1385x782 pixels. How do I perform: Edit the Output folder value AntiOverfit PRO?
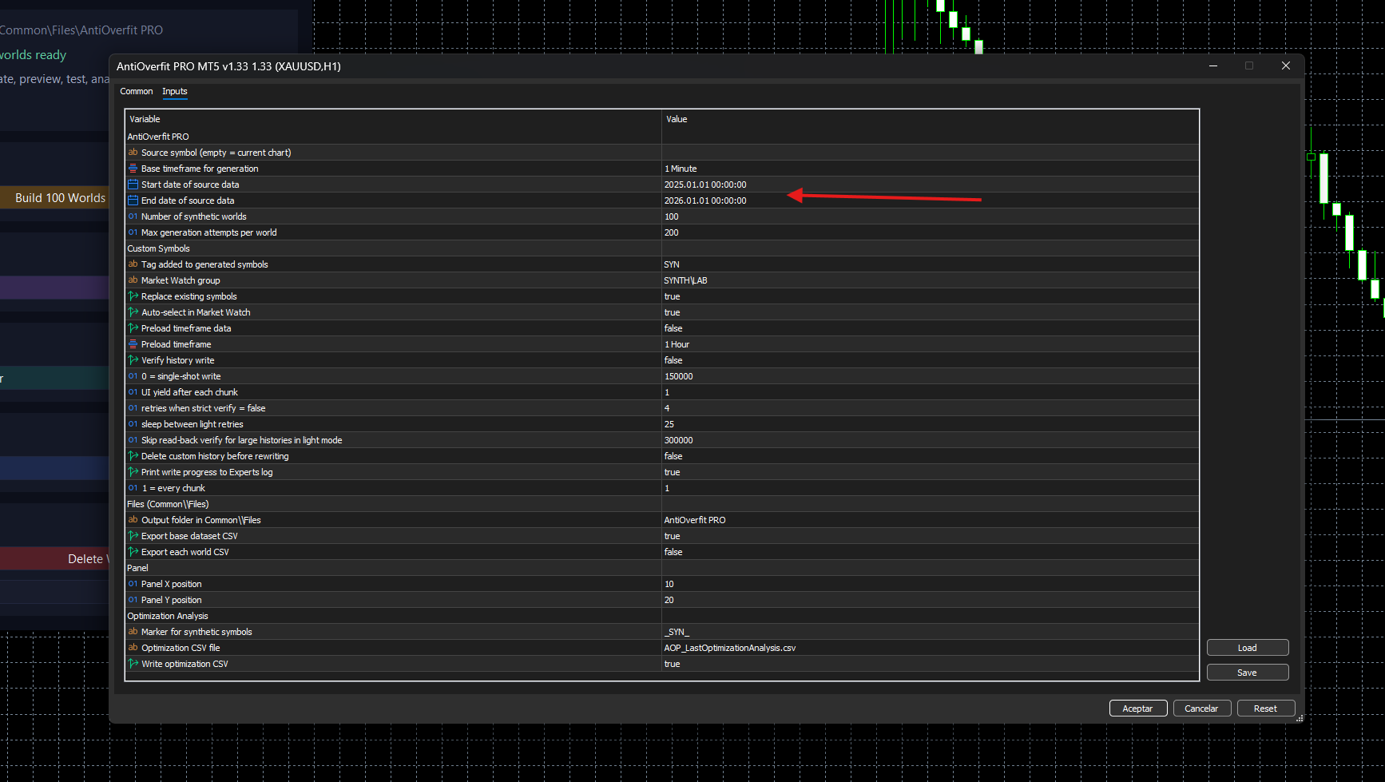point(930,520)
